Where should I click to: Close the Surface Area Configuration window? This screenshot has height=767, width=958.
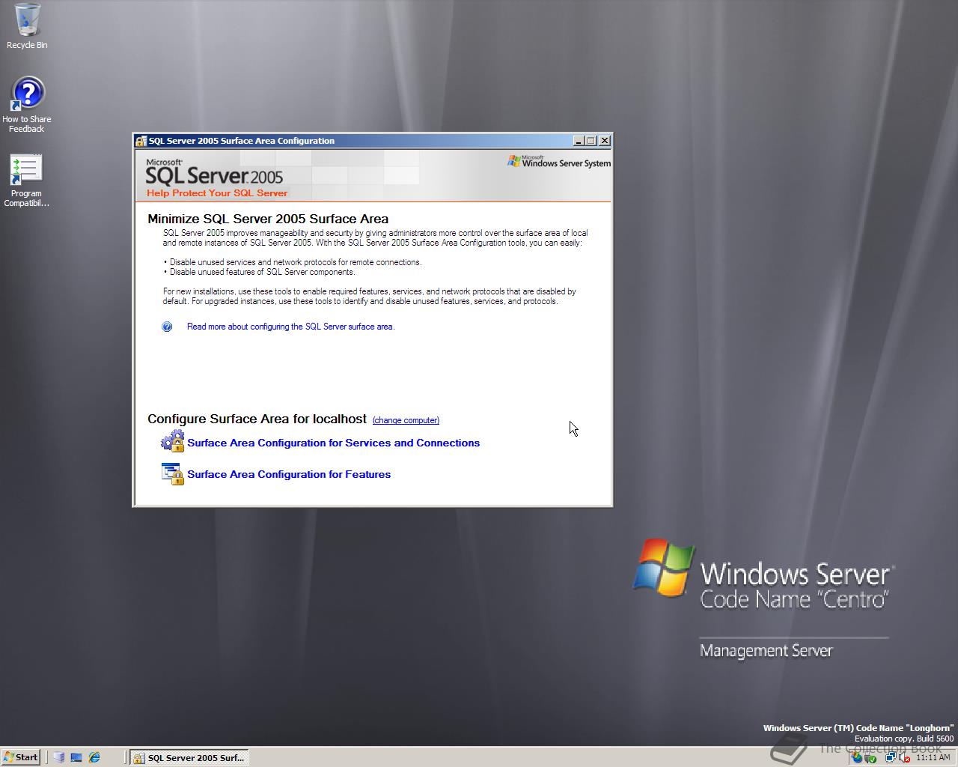(605, 141)
